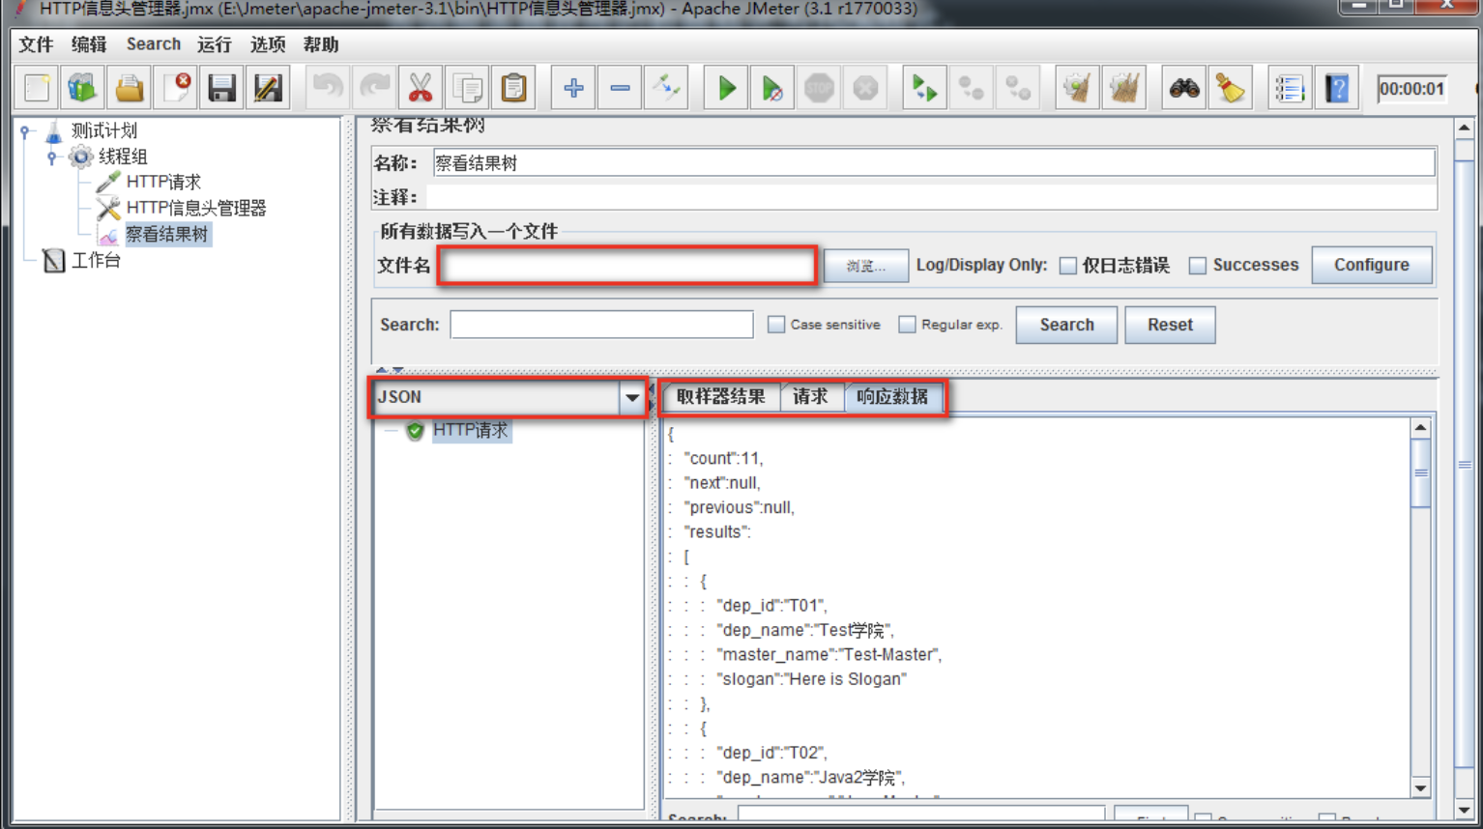Image resolution: width=1483 pixels, height=829 pixels.
Task: Open the JSON renderer dropdown
Action: pos(631,397)
